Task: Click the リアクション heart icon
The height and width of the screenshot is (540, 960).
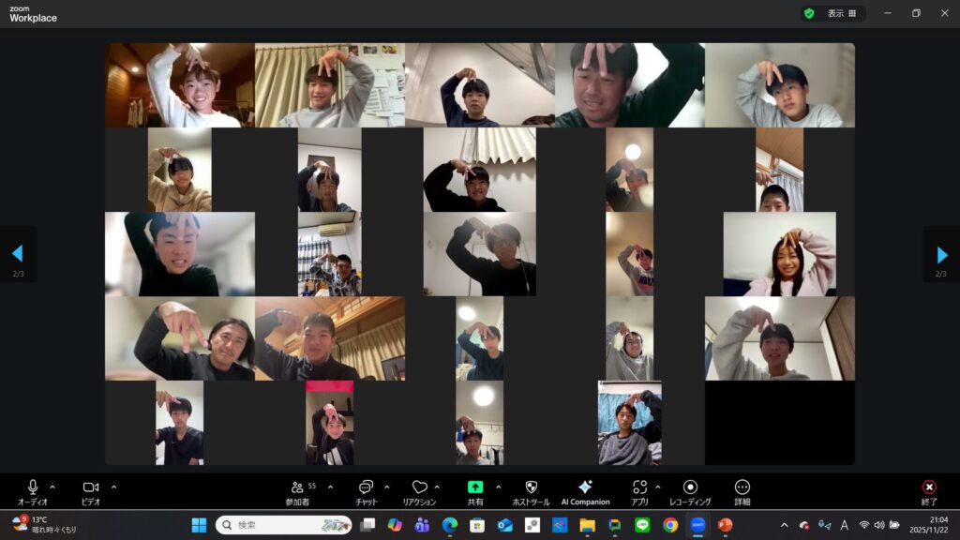Action: point(419,487)
